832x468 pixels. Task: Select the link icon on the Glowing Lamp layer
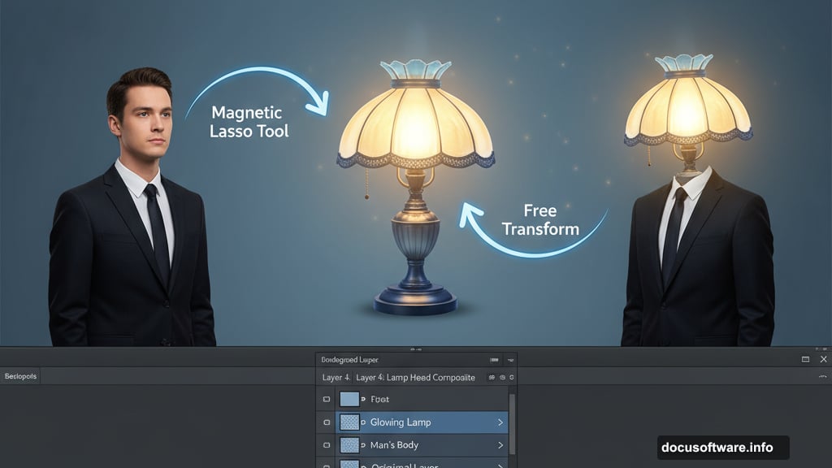click(x=363, y=422)
